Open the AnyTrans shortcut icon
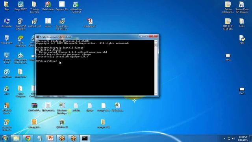The width and height of the screenshot is (252, 142). click(7, 73)
